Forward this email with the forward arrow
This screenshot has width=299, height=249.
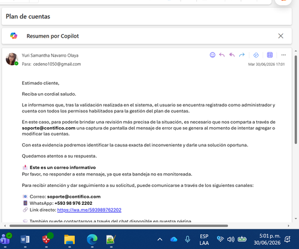coord(242,55)
